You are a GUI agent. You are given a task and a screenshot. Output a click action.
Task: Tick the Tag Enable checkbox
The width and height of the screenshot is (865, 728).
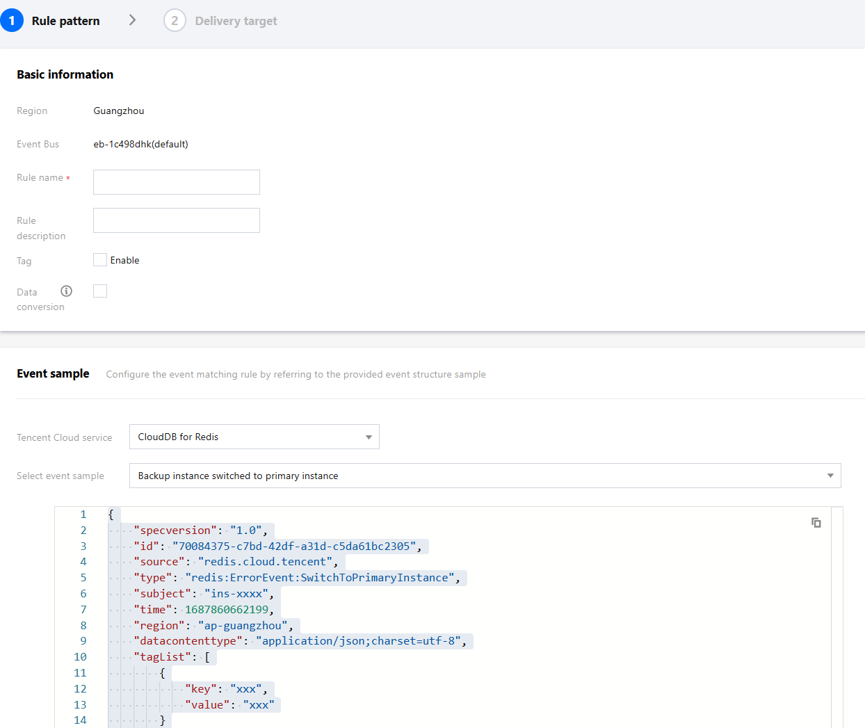100,260
